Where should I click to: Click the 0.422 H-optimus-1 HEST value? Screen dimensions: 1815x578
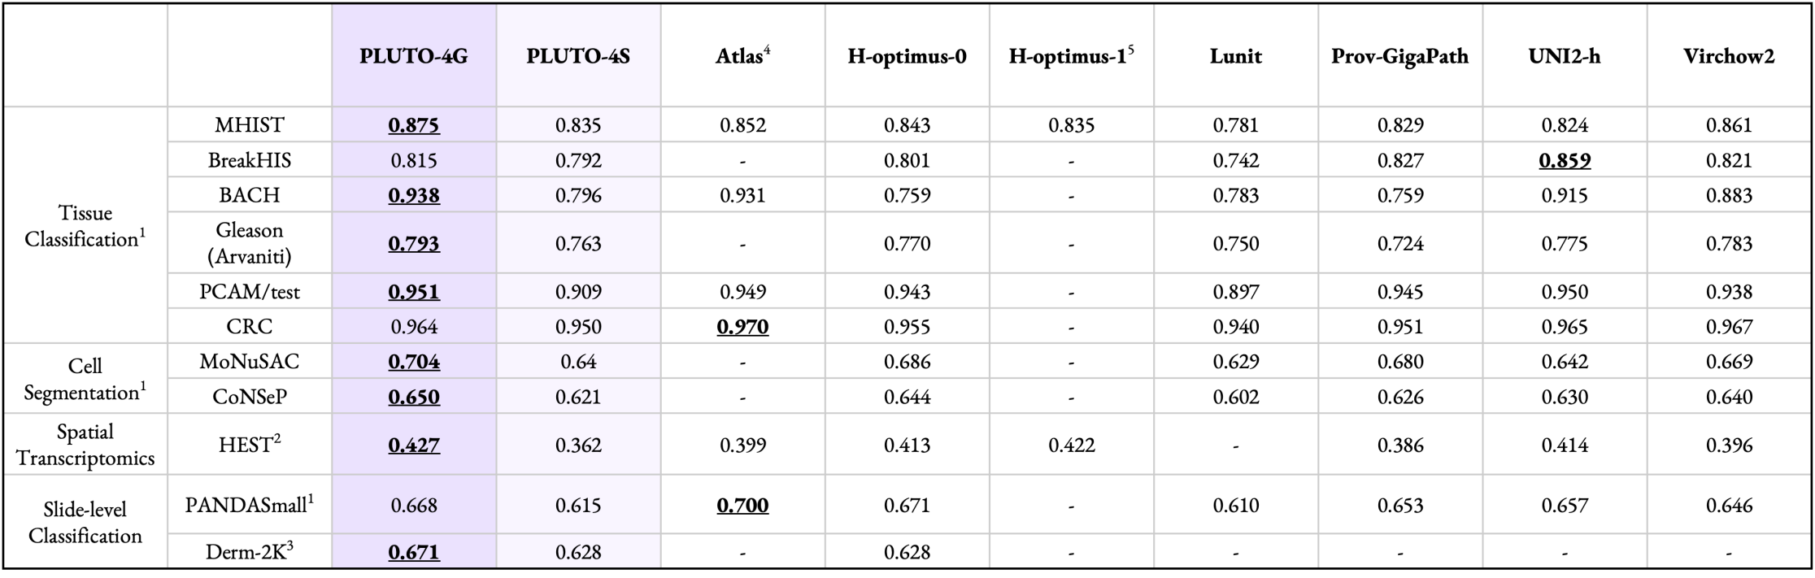point(1071,445)
